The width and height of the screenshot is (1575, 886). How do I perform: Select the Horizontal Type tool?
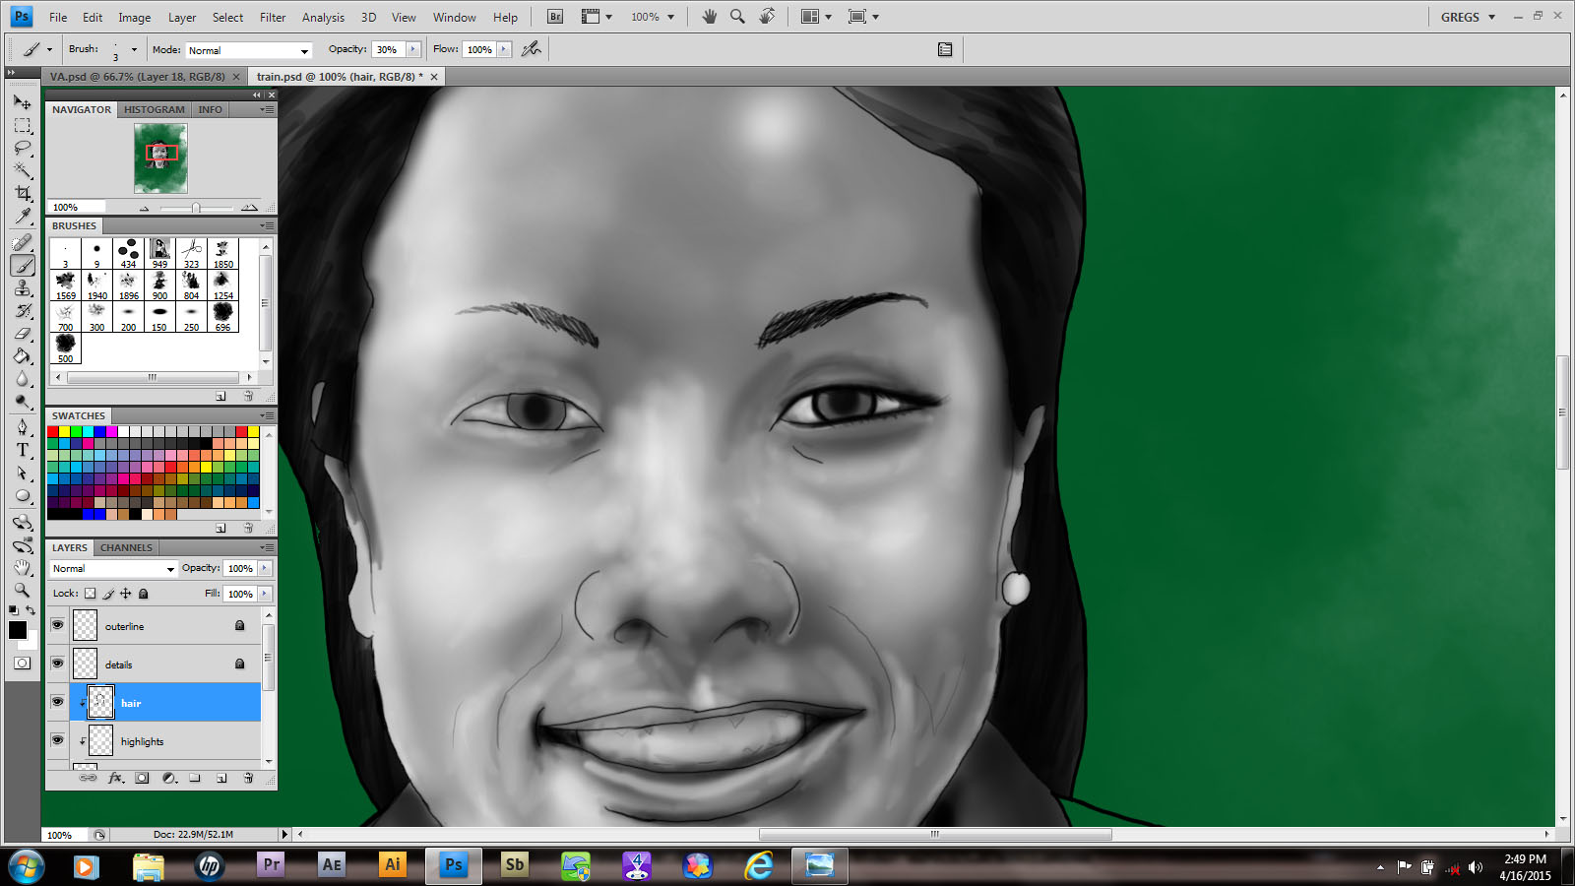coord(23,450)
